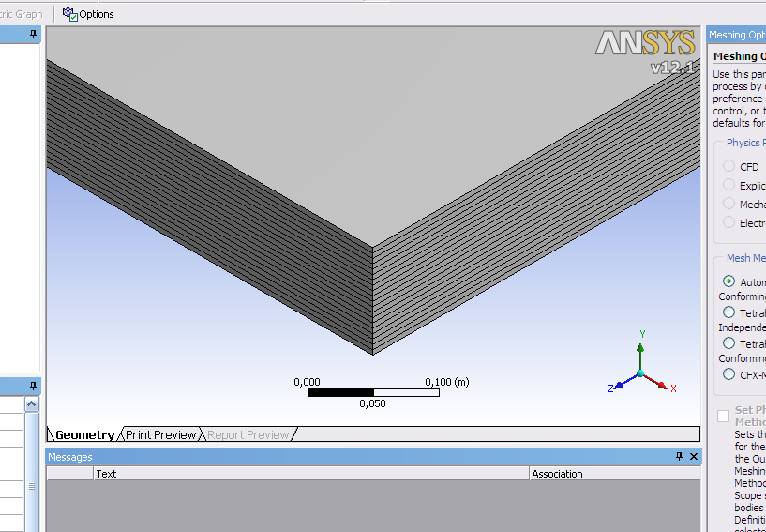766x532 pixels.
Task: Pin the Messages panel
Action: (679, 456)
